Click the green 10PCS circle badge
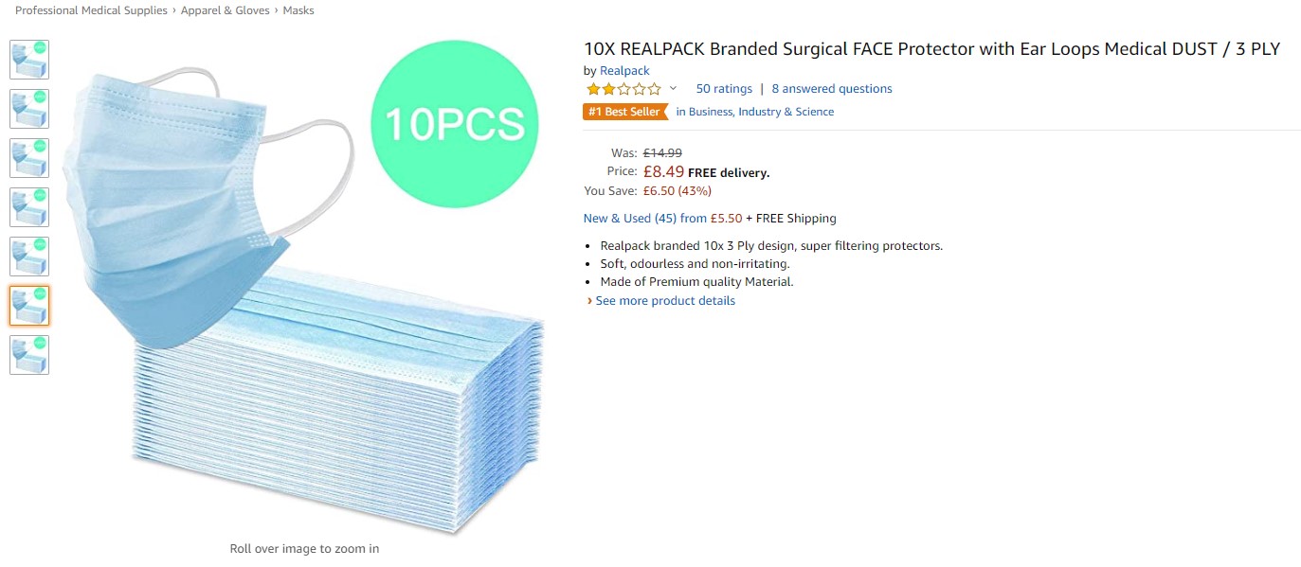 pos(454,124)
